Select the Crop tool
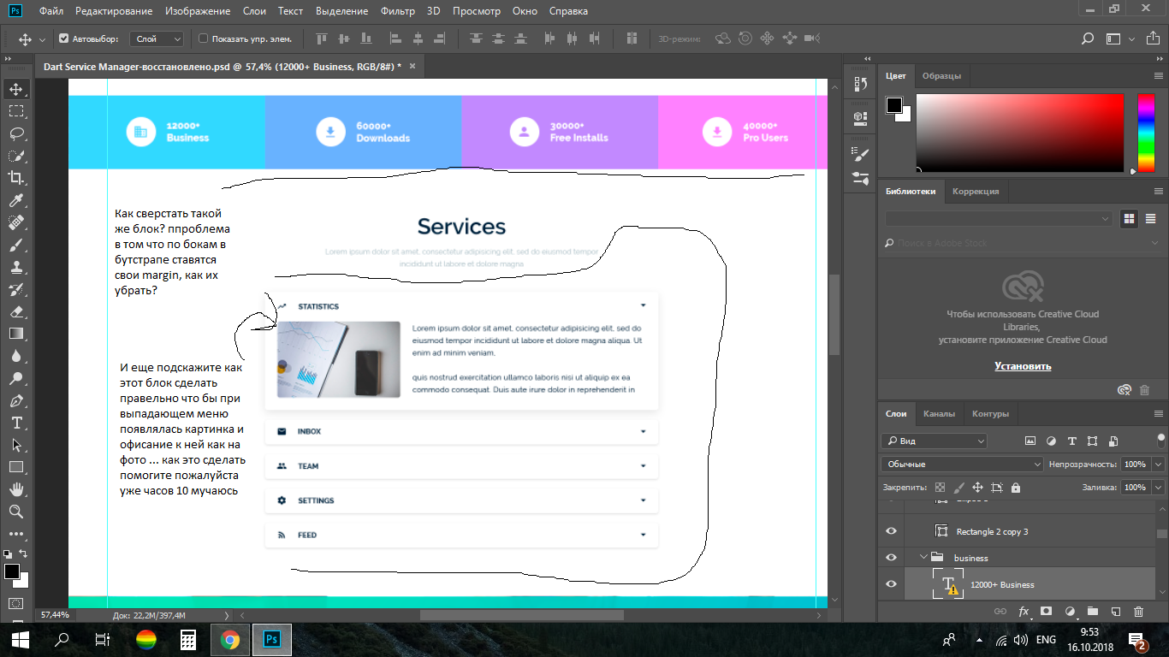The height and width of the screenshot is (657, 1169). coord(15,178)
